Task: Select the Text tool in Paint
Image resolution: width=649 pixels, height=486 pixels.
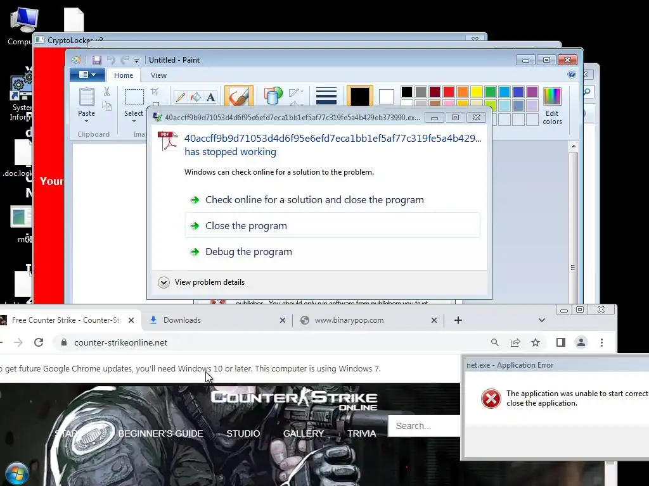Action: (210, 97)
